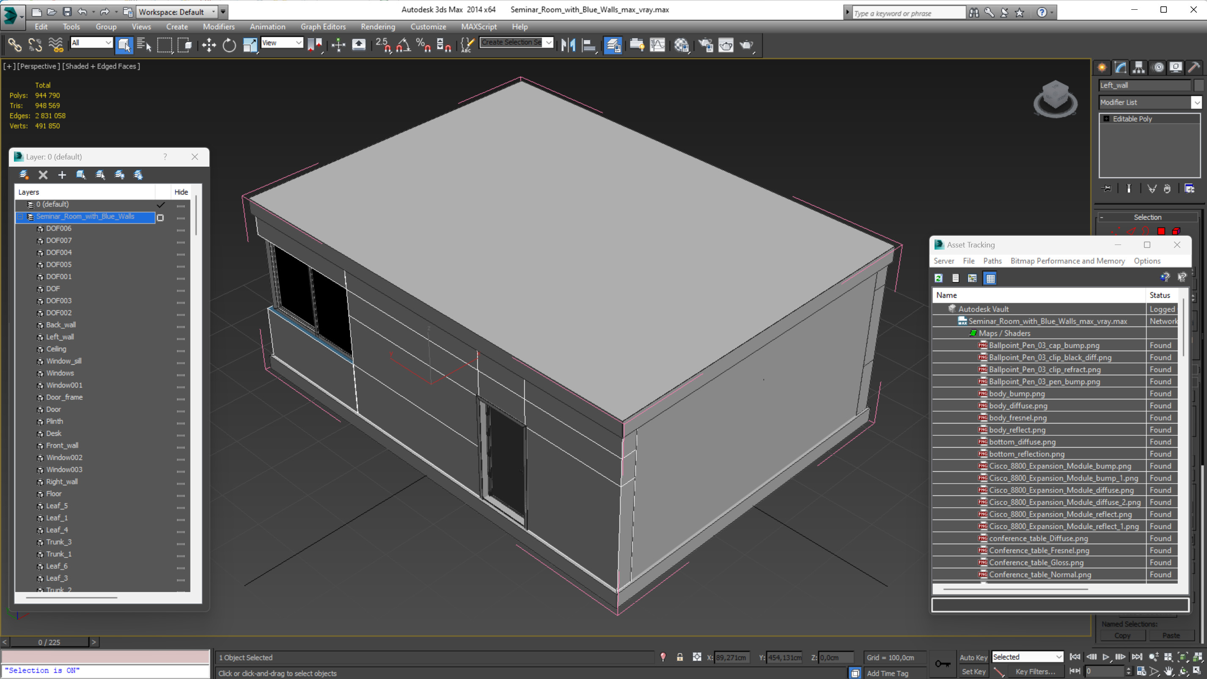
Task: Click the time slider 0 / 225 handle
Action: tap(49, 642)
